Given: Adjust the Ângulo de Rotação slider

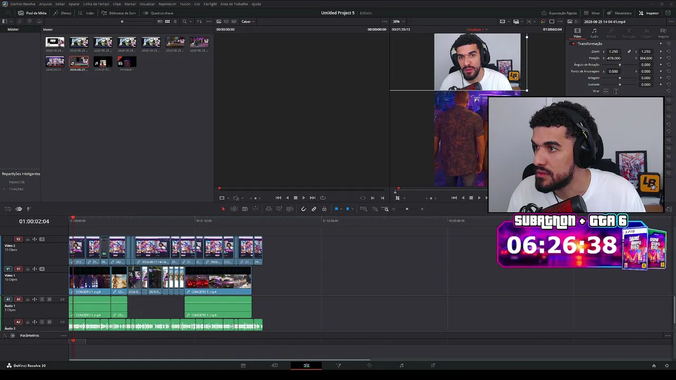Looking at the screenshot, I should (620, 65).
